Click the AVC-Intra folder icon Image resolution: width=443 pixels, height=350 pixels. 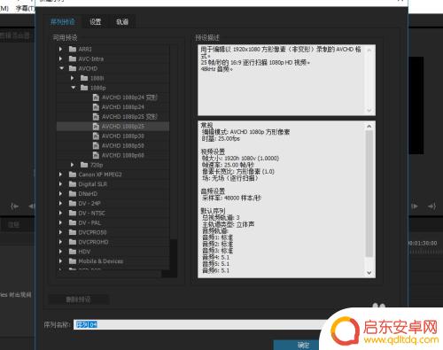point(73,58)
